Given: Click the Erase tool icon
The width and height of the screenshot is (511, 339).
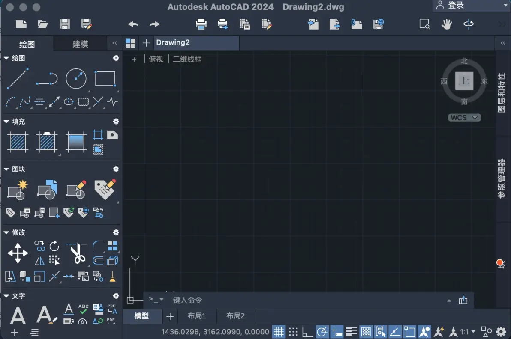Looking at the screenshot, I should 112,276.
